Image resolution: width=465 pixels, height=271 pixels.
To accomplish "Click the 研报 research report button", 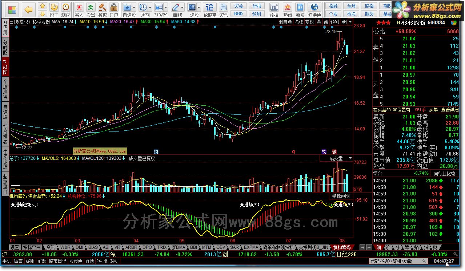I will coord(257,6).
